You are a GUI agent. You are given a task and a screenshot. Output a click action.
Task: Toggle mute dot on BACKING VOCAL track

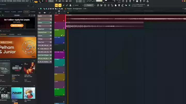(x=64, y=57)
